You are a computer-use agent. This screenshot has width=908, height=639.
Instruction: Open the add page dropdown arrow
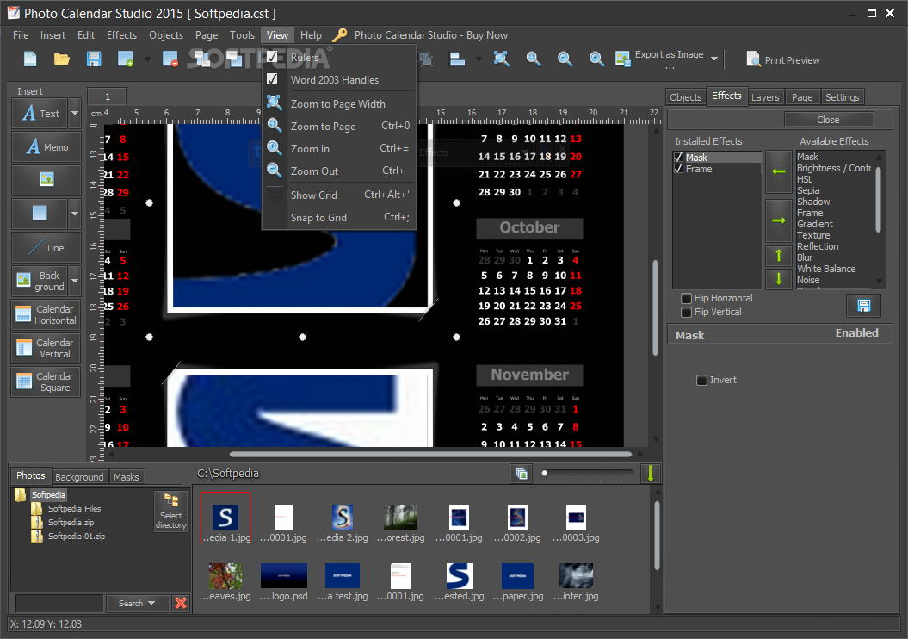[147, 59]
